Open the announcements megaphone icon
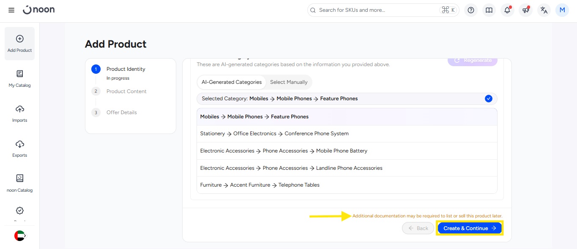The height and width of the screenshot is (249, 577). [x=525, y=10]
